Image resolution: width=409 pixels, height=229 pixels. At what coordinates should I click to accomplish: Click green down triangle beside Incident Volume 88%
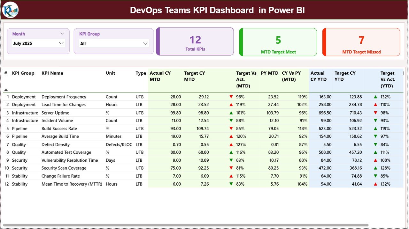click(x=231, y=121)
